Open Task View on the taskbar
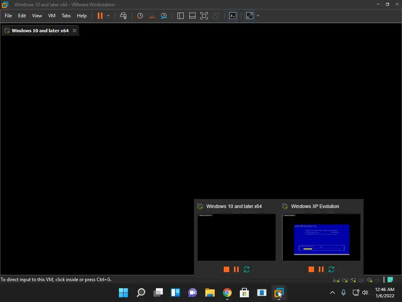 tap(158, 293)
